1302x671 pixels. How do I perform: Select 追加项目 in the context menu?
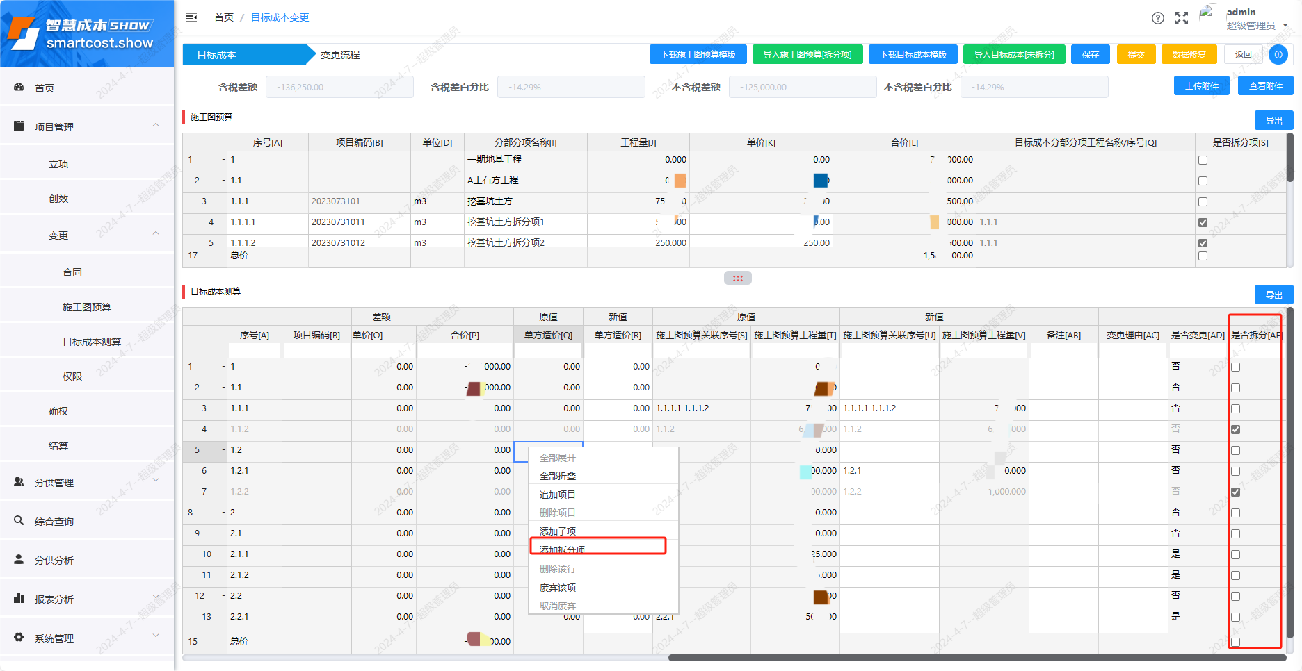coord(558,495)
